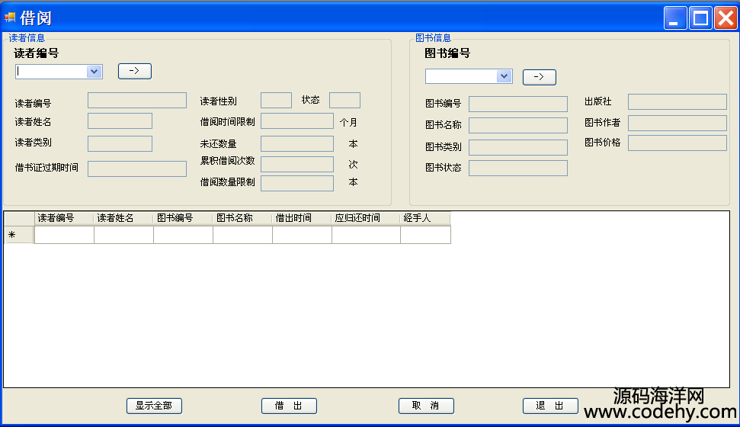Minimize the 借阅 window
Image resolution: width=740 pixels, height=427 pixels.
pos(675,18)
